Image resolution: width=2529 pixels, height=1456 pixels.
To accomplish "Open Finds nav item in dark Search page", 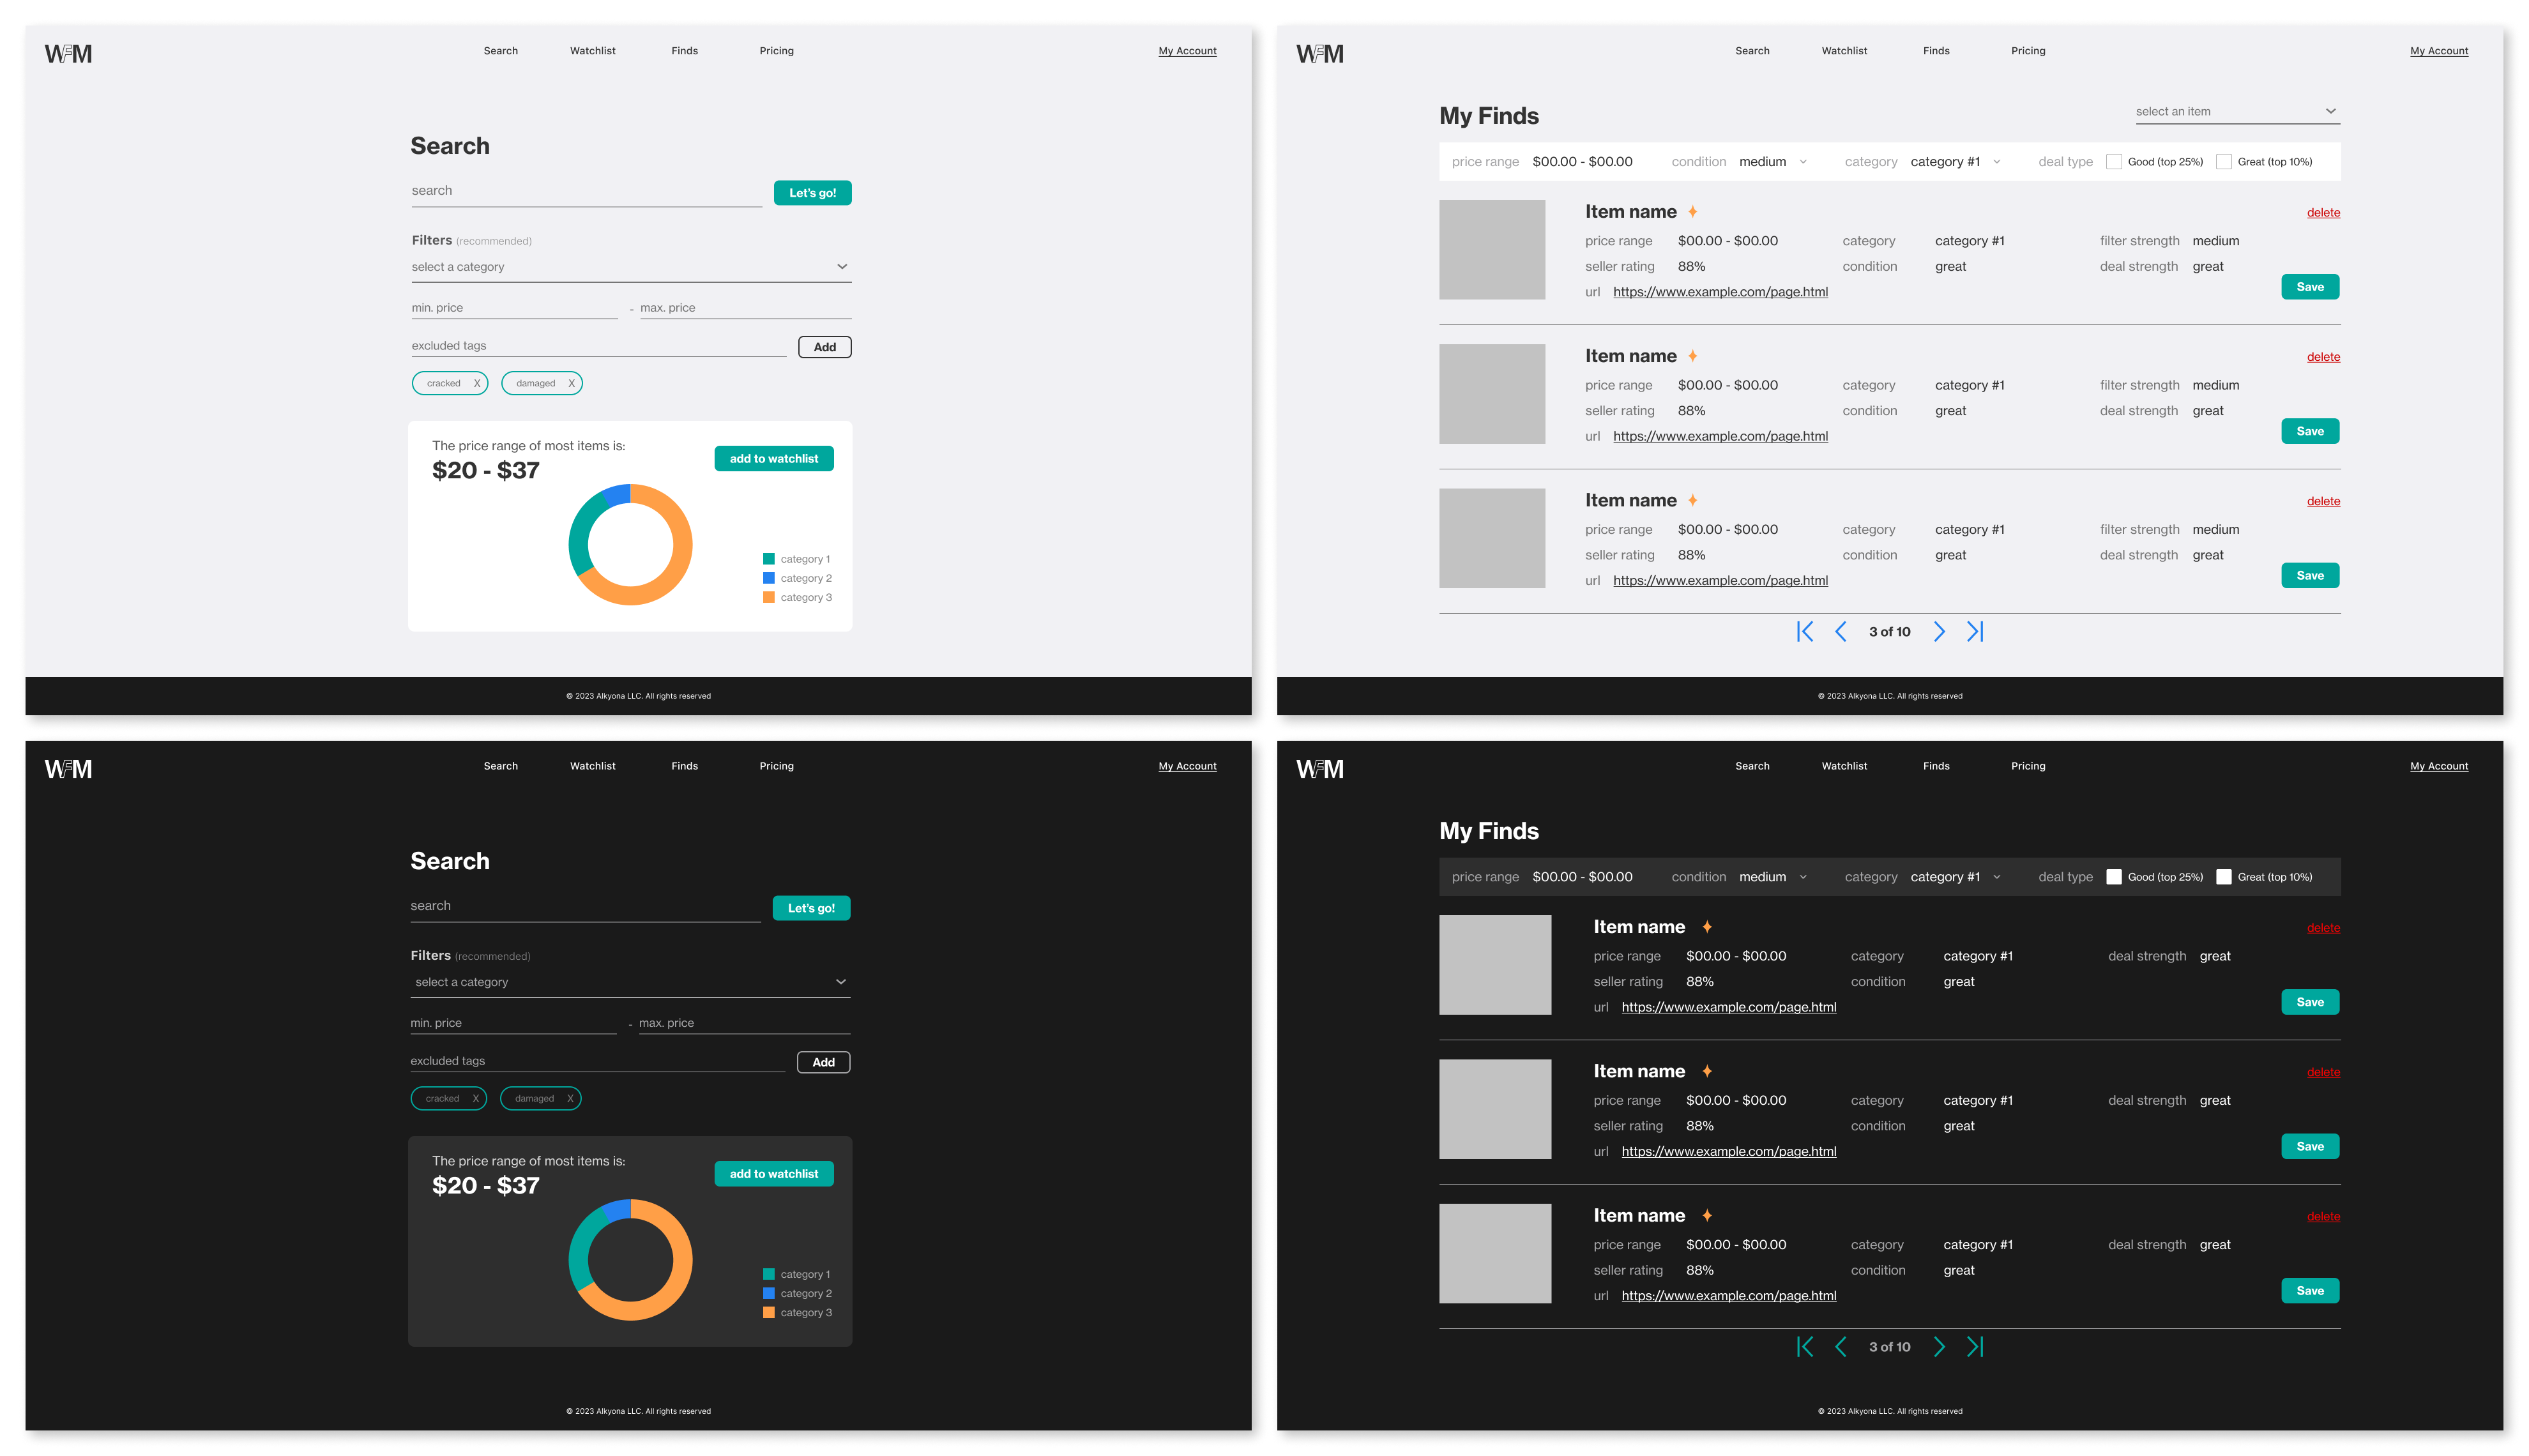I will [685, 766].
